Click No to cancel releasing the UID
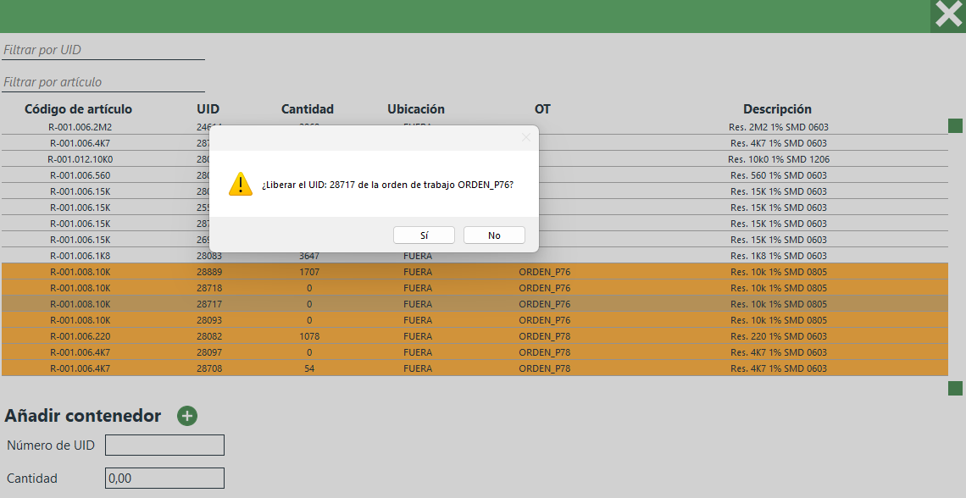This screenshot has width=966, height=498. pyautogui.click(x=494, y=235)
